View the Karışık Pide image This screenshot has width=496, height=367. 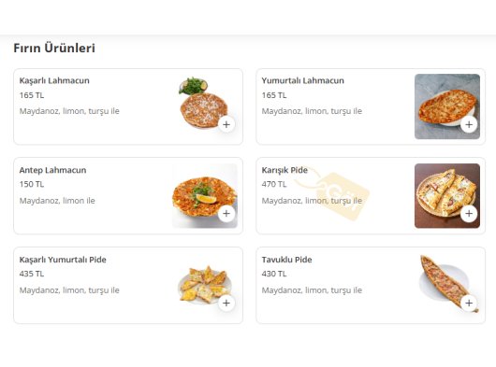[x=447, y=196]
